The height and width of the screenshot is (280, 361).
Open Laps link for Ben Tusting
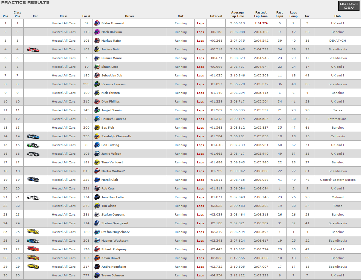click(200, 145)
